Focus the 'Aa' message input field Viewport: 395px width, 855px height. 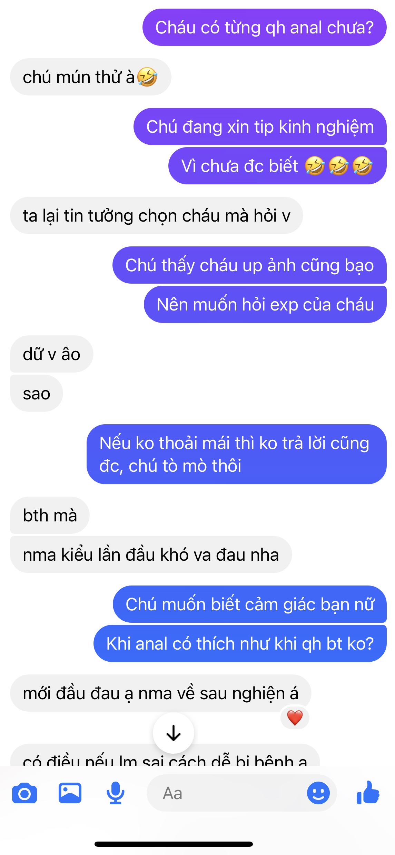pyautogui.click(x=241, y=793)
